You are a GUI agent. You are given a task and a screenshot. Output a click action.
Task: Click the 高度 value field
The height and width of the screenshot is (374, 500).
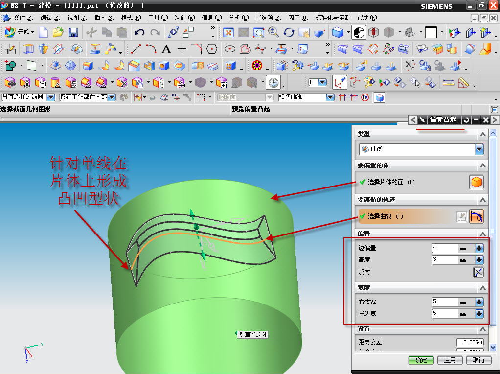click(x=445, y=260)
